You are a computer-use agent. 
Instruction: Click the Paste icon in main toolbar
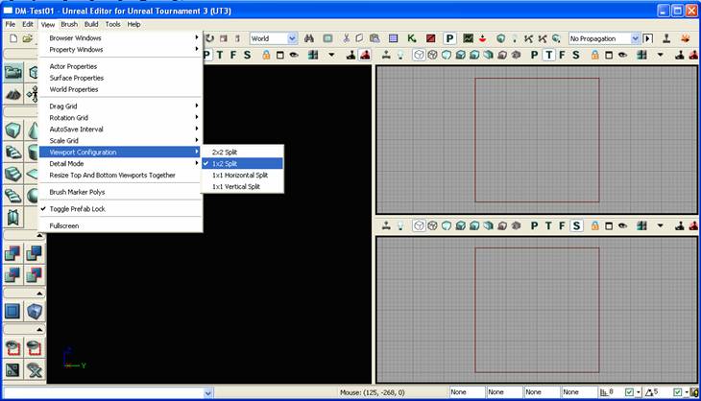[x=375, y=38]
